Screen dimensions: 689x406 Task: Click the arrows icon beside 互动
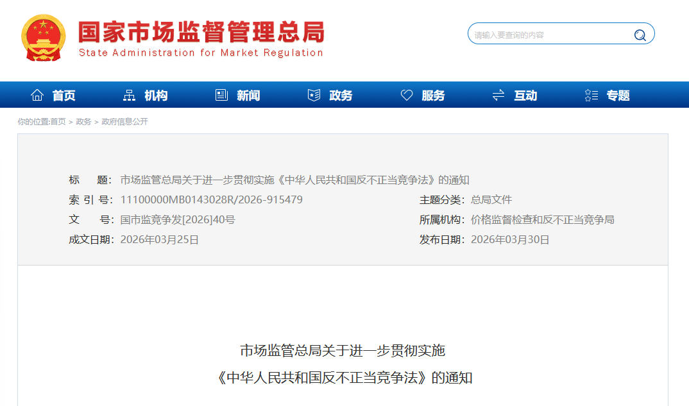pos(498,94)
